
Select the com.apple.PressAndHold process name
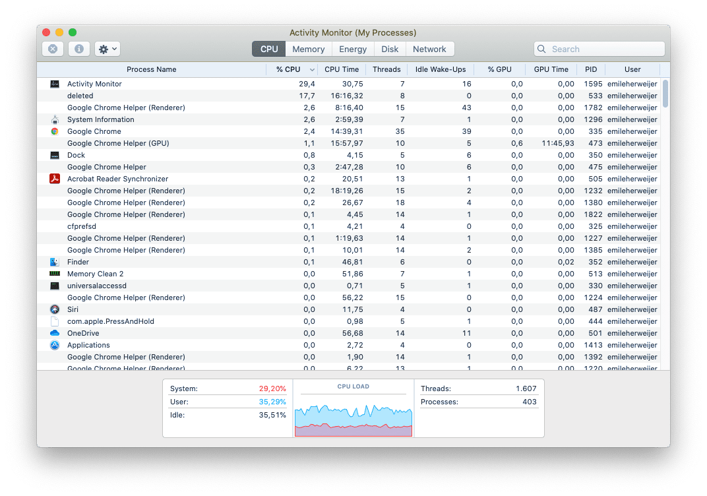[x=111, y=321]
